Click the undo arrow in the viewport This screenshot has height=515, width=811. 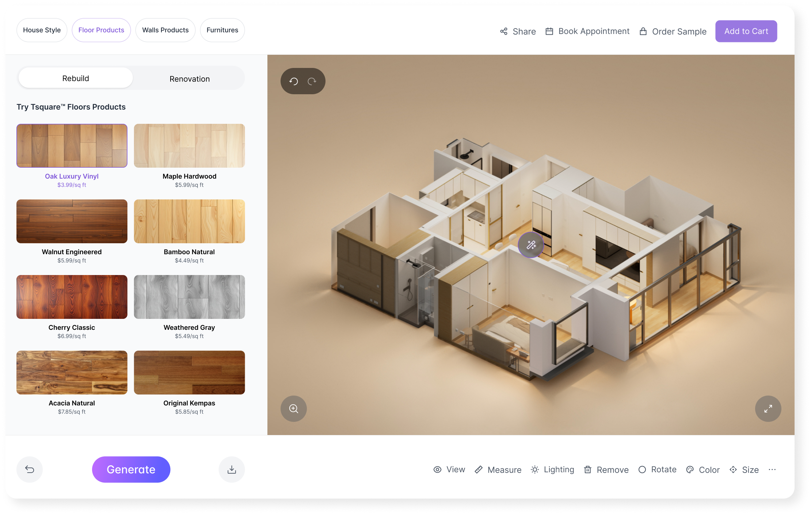294,81
